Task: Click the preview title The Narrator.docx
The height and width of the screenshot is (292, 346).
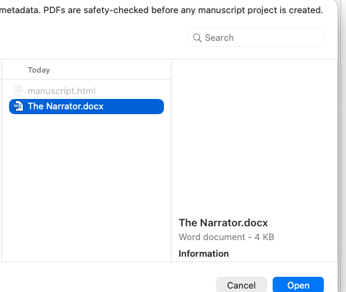Action: point(224,223)
